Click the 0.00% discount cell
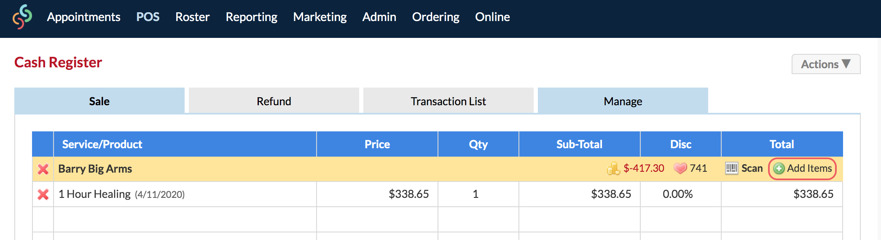 (677, 194)
